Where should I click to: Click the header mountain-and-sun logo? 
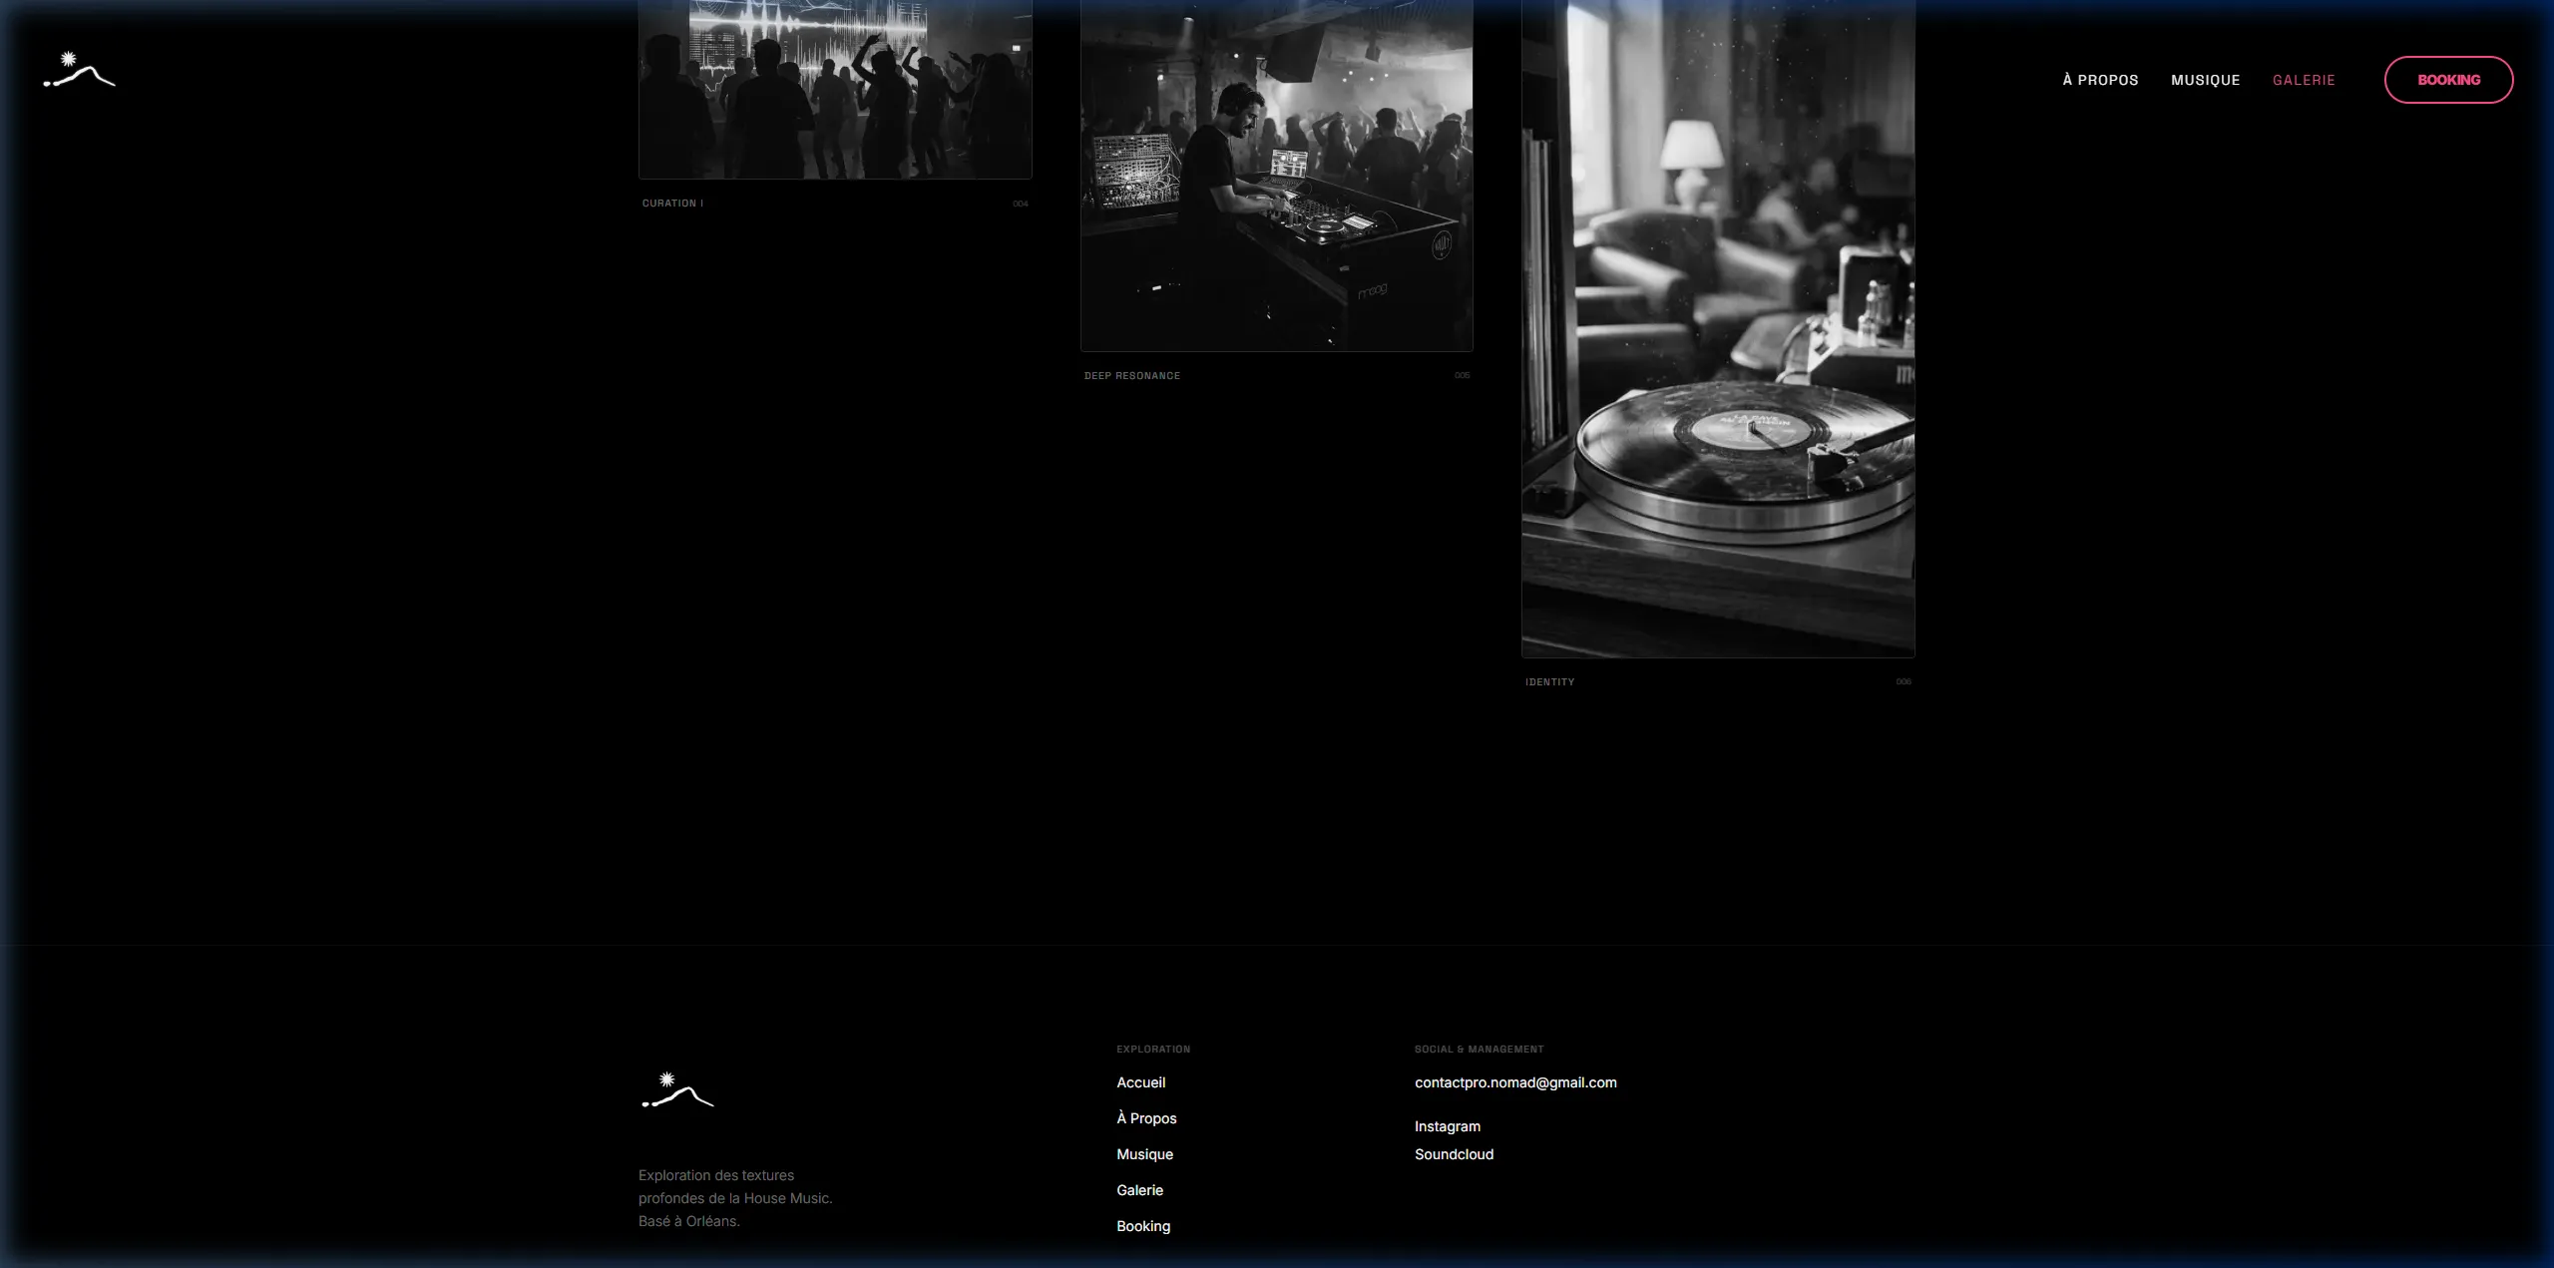tap(80, 70)
